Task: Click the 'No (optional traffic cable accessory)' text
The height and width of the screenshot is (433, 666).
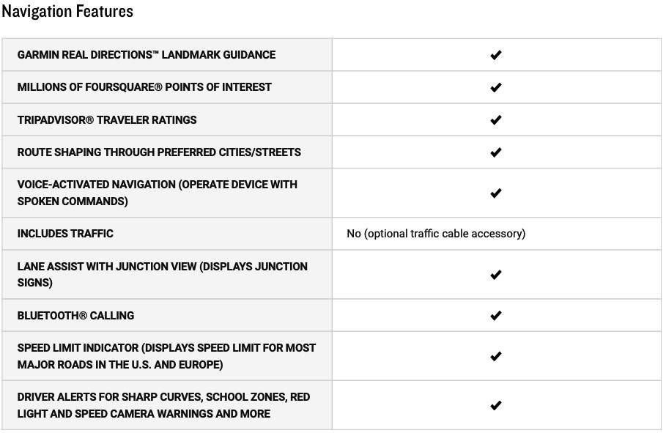Action: click(x=436, y=234)
